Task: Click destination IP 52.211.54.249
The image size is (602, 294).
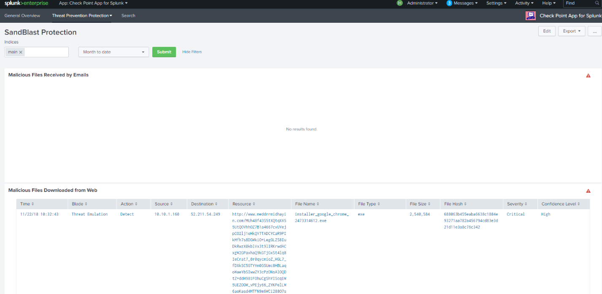Action: pos(205,214)
